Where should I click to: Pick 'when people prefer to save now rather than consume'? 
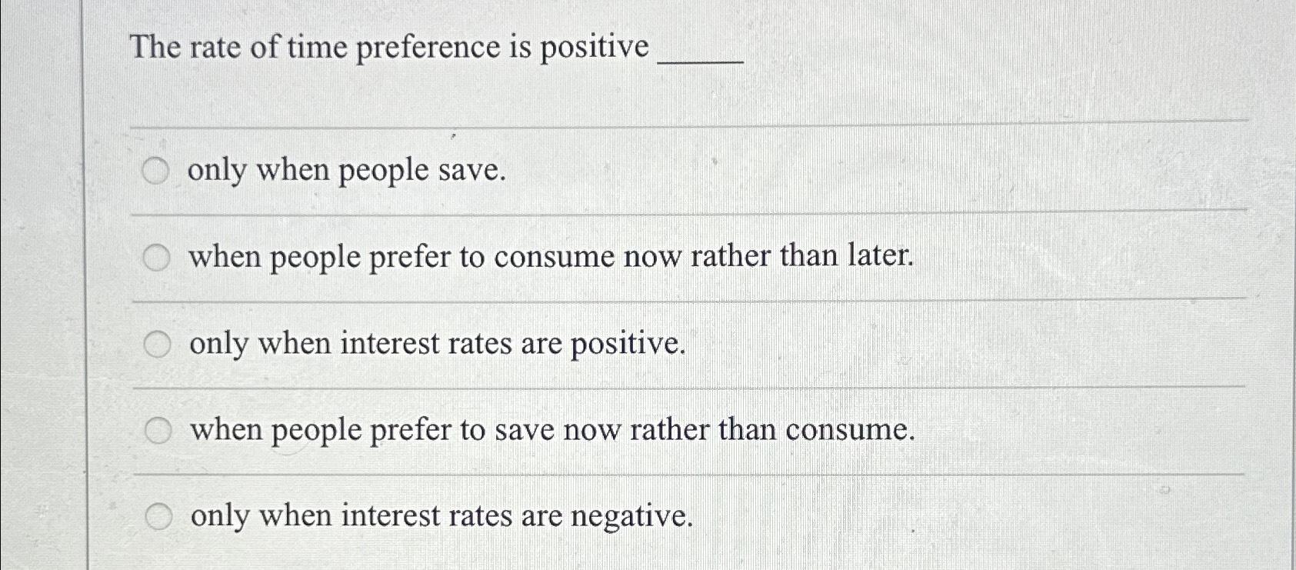[x=159, y=432]
